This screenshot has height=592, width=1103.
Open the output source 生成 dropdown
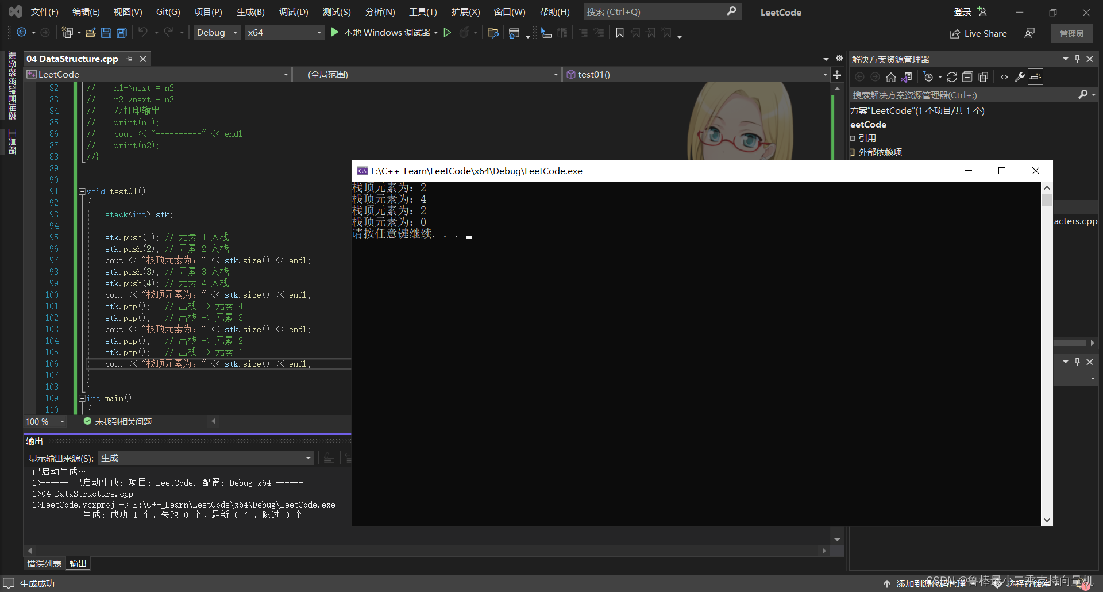pos(206,458)
